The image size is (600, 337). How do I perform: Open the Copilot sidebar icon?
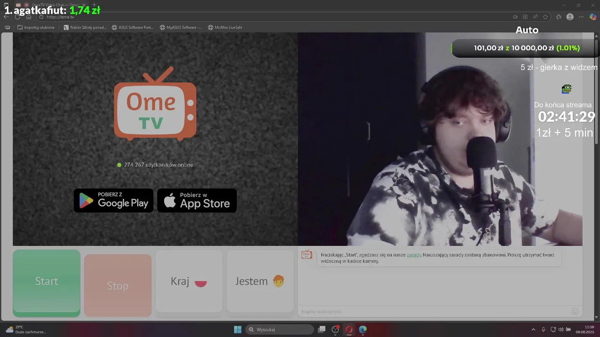[593, 17]
